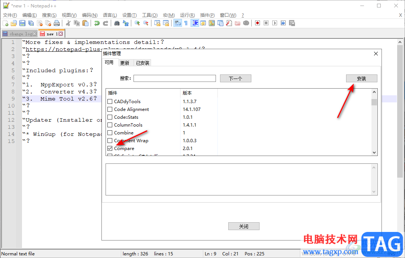Click the plugin 搜索 input field
Image resolution: width=405 pixels, height=258 pixels.
click(x=175, y=78)
